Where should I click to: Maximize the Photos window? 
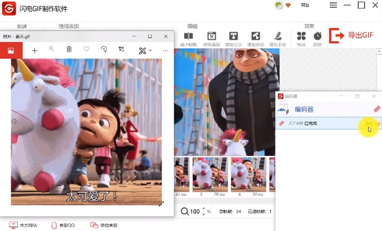150,36
